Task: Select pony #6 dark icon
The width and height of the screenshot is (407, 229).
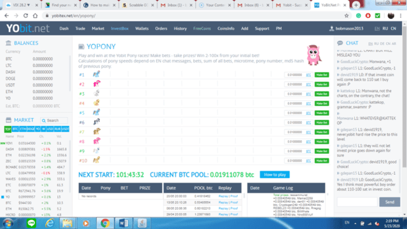Action: pos(97,122)
